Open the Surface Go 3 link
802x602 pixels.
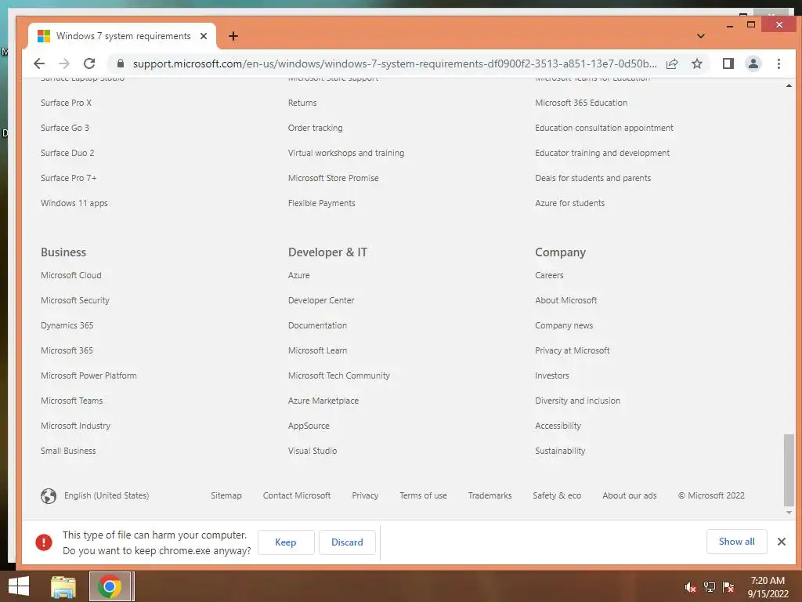[x=64, y=128]
